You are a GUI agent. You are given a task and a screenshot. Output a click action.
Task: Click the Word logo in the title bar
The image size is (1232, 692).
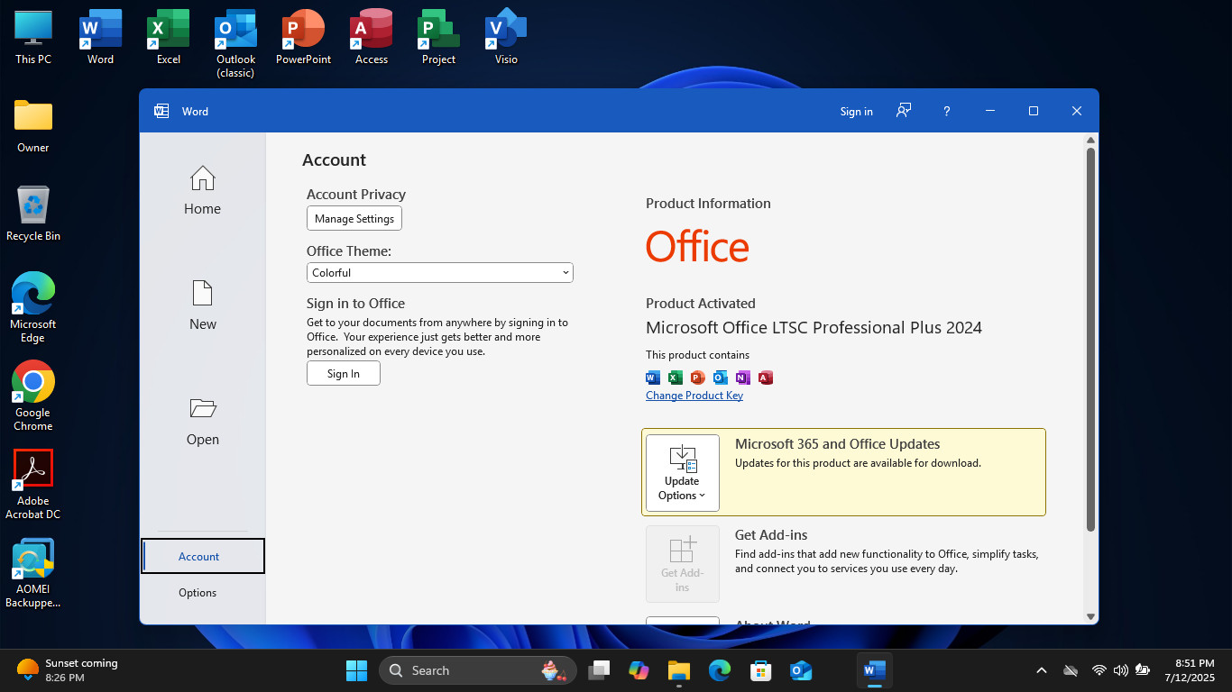pos(161,111)
